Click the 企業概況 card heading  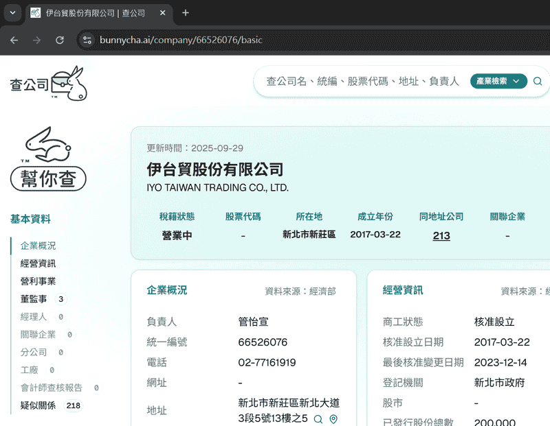point(167,290)
